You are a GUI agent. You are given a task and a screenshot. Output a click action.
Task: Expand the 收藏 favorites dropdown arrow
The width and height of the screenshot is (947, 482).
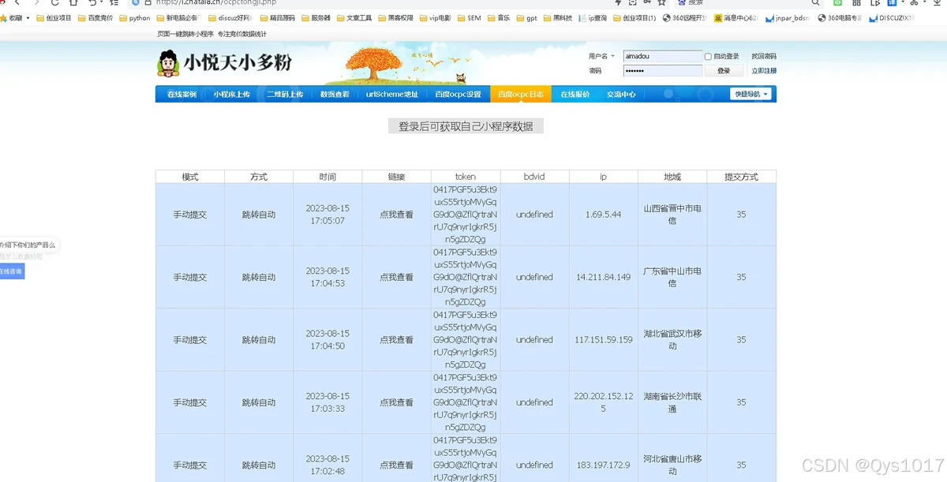(x=28, y=17)
